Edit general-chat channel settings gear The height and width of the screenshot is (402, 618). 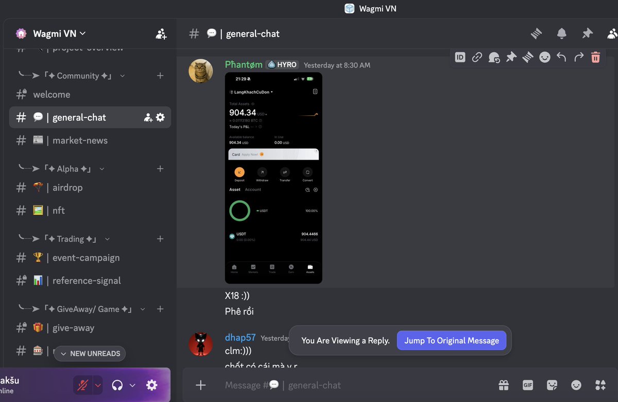(160, 117)
